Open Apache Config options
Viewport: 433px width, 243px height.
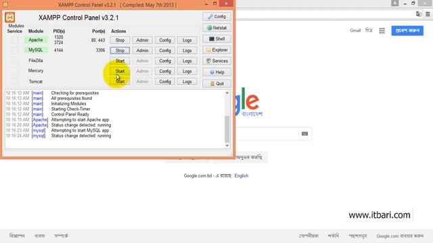pyautogui.click(x=165, y=40)
